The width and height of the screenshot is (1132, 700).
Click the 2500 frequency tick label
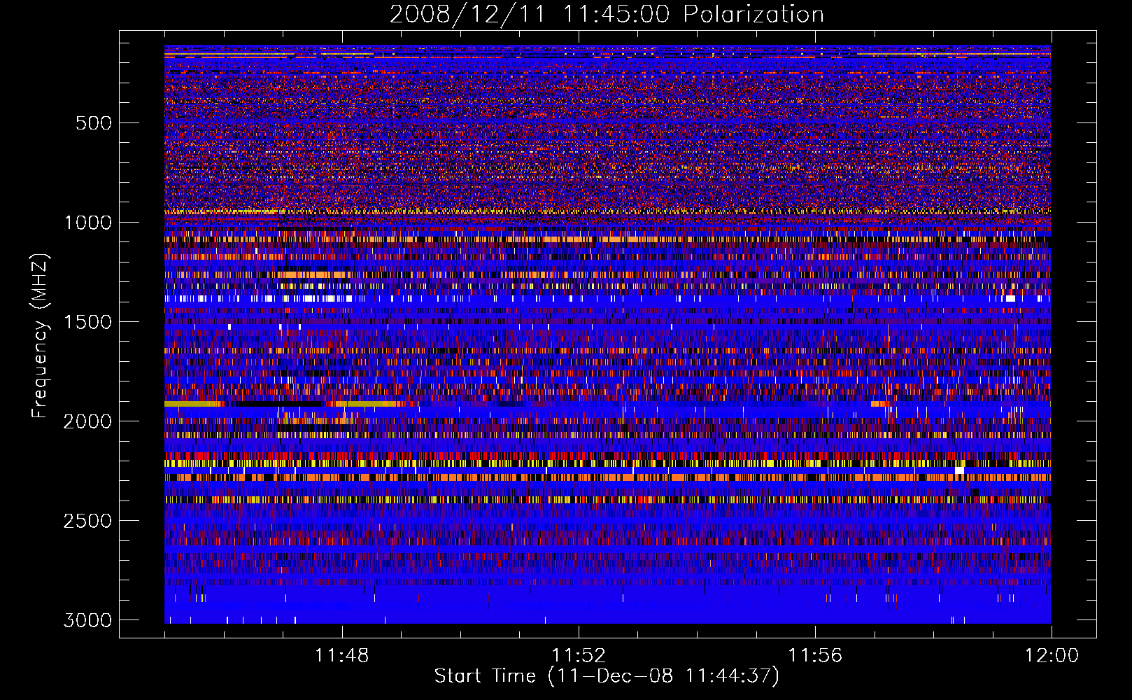point(87,521)
